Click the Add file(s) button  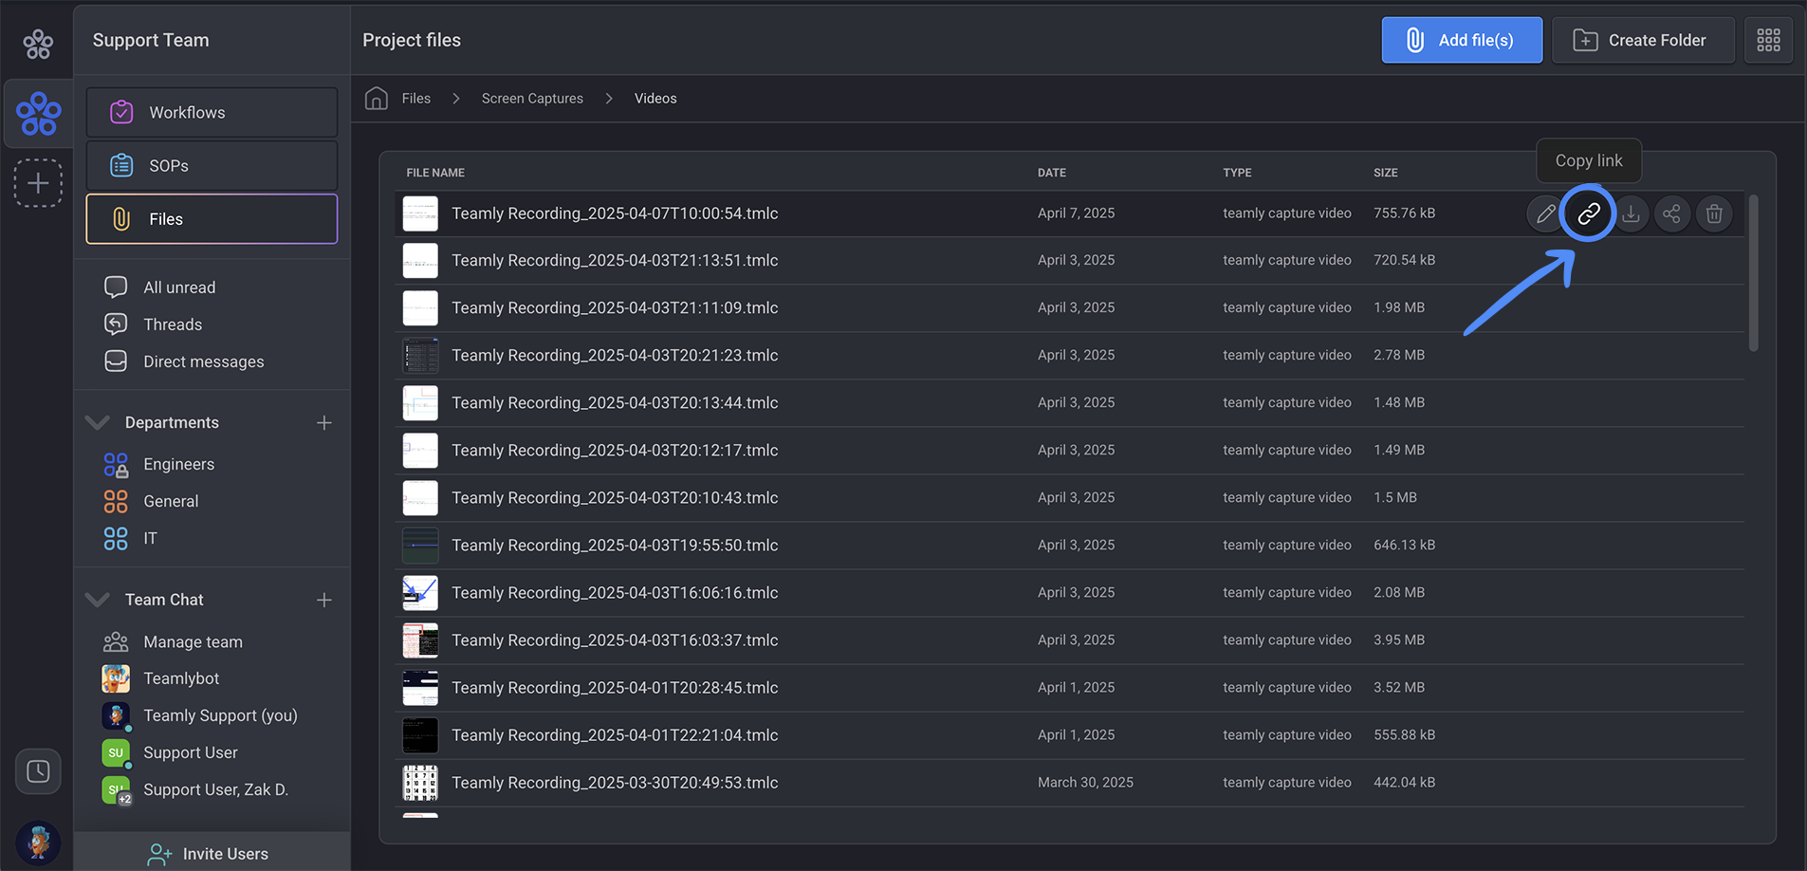1462,40
